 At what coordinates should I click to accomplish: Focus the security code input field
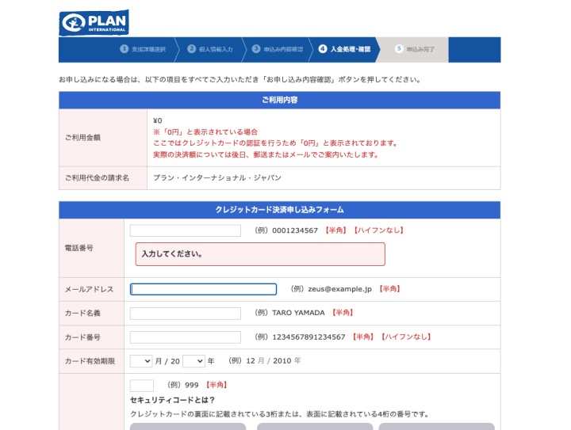[x=142, y=386]
